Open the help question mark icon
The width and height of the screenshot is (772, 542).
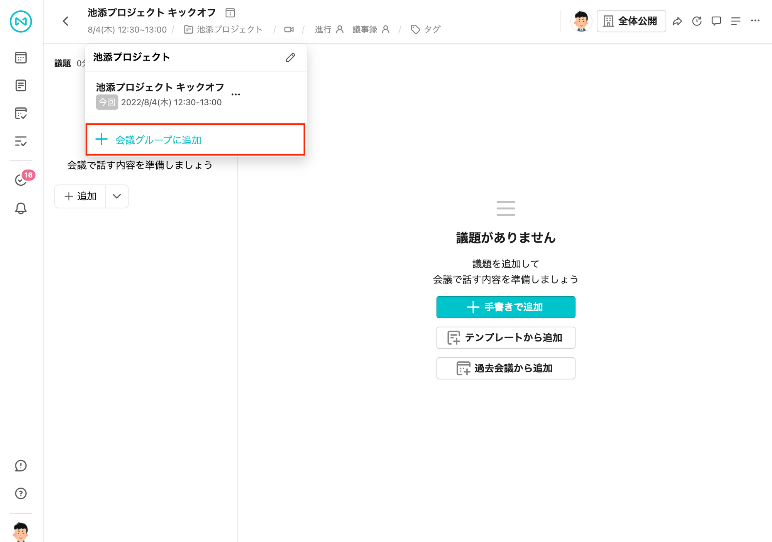pos(21,493)
